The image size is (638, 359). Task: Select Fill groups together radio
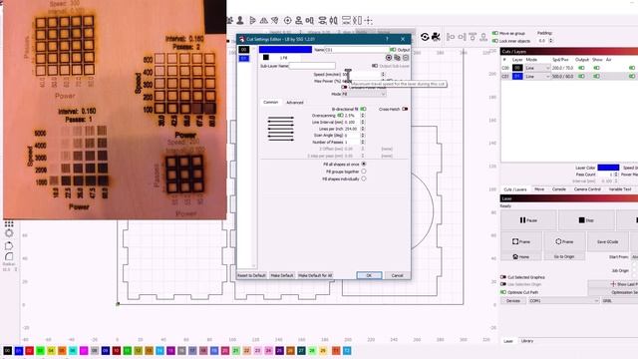[364, 172]
